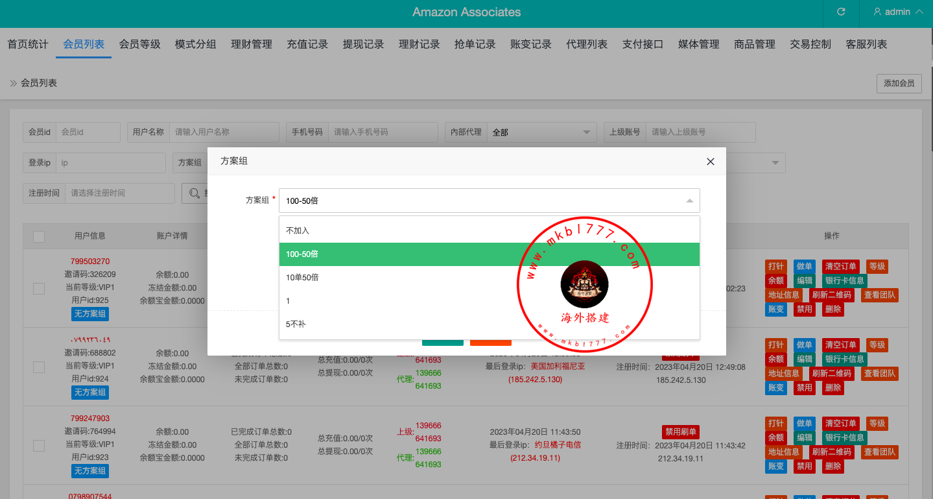The width and height of the screenshot is (933, 499).
Task: Open 提现记录 tab
Action: pyautogui.click(x=363, y=44)
